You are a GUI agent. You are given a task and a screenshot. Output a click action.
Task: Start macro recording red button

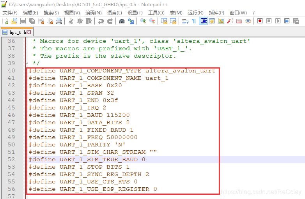pos(260,21)
